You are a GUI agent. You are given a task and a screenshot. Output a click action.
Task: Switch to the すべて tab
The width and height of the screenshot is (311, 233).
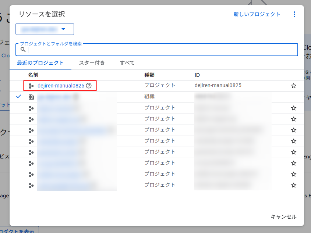tap(127, 63)
